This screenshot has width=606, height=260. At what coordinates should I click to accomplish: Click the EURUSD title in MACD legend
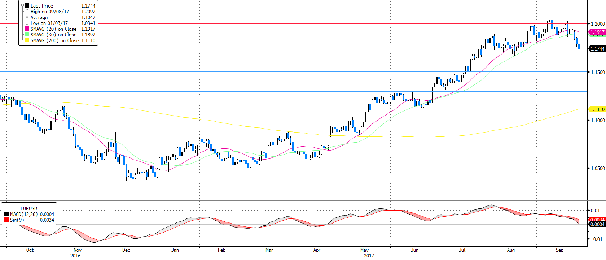tap(28, 208)
